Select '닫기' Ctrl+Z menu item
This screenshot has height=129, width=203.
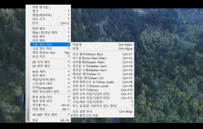click(50, 23)
